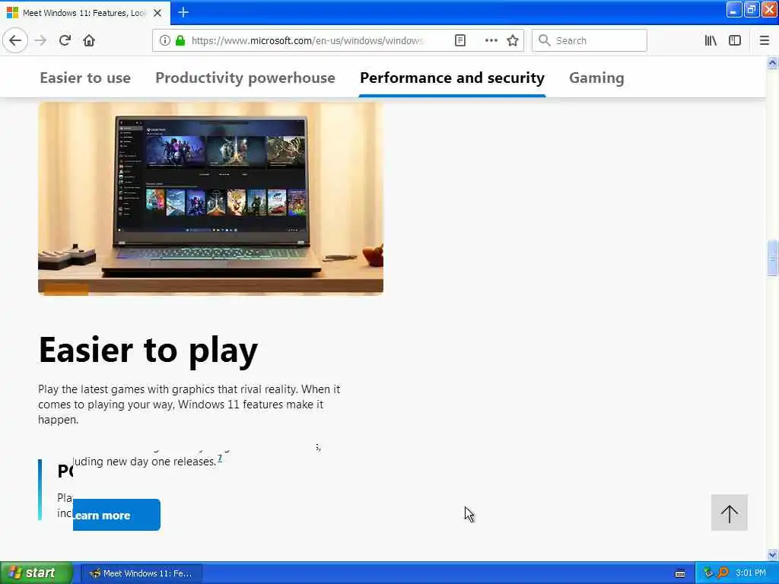Click the orange magnifier tray icon
The image size is (779, 584).
point(723,573)
